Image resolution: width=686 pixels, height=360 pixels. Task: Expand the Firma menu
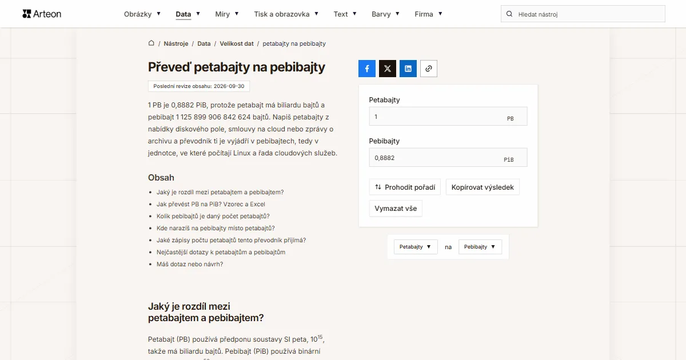[x=429, y=14]
